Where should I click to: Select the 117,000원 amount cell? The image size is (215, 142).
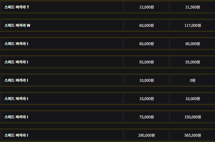click(192, 25)
